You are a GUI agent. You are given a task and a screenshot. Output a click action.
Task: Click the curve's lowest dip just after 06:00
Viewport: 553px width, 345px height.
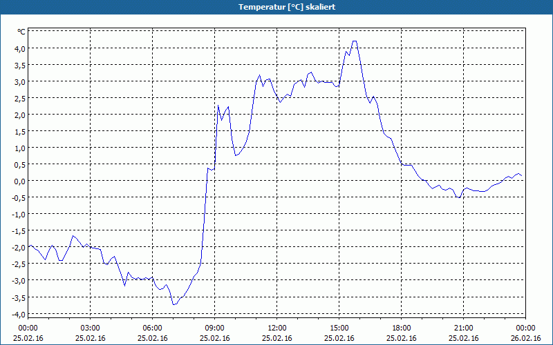coord(175,304)
